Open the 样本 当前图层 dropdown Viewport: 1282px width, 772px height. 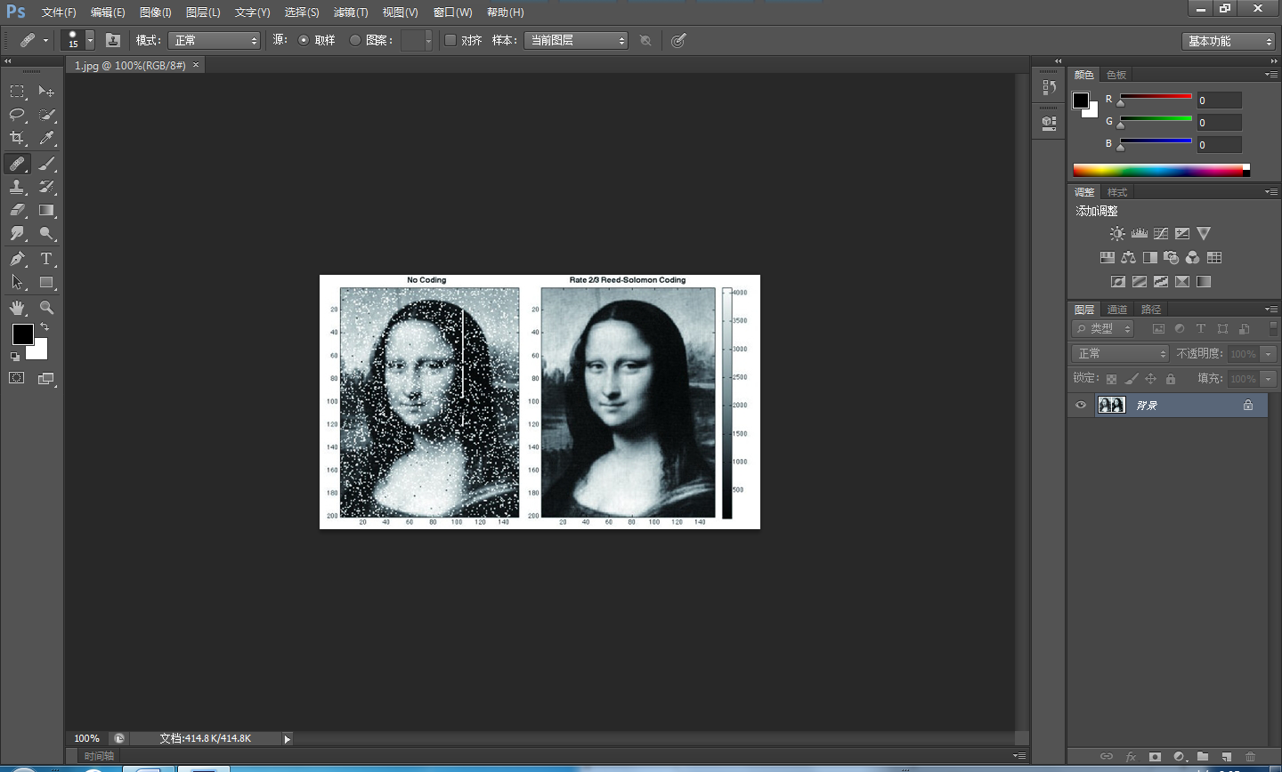(576, 40)
